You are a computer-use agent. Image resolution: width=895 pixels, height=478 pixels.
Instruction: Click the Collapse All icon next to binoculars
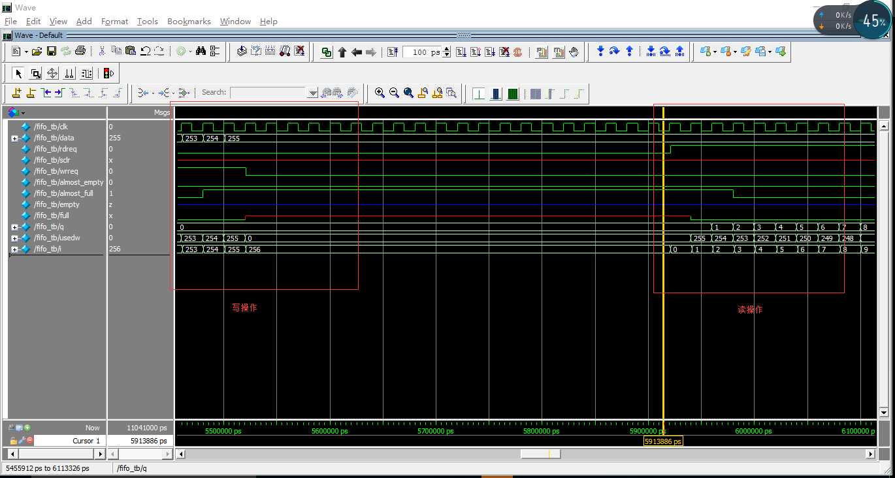click(x=215, y=52)
